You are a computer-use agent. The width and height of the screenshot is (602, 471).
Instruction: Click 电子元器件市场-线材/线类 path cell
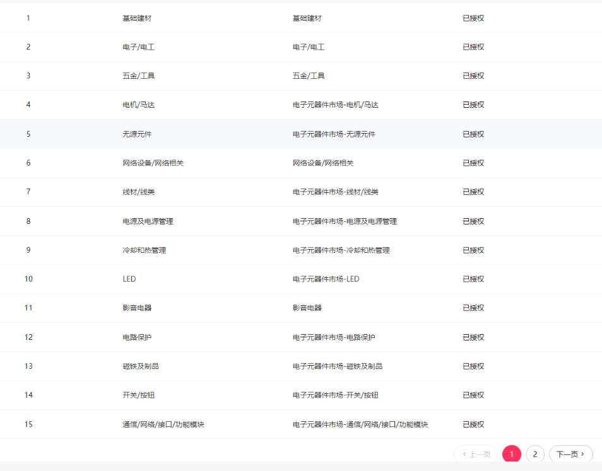coord(335,192)
